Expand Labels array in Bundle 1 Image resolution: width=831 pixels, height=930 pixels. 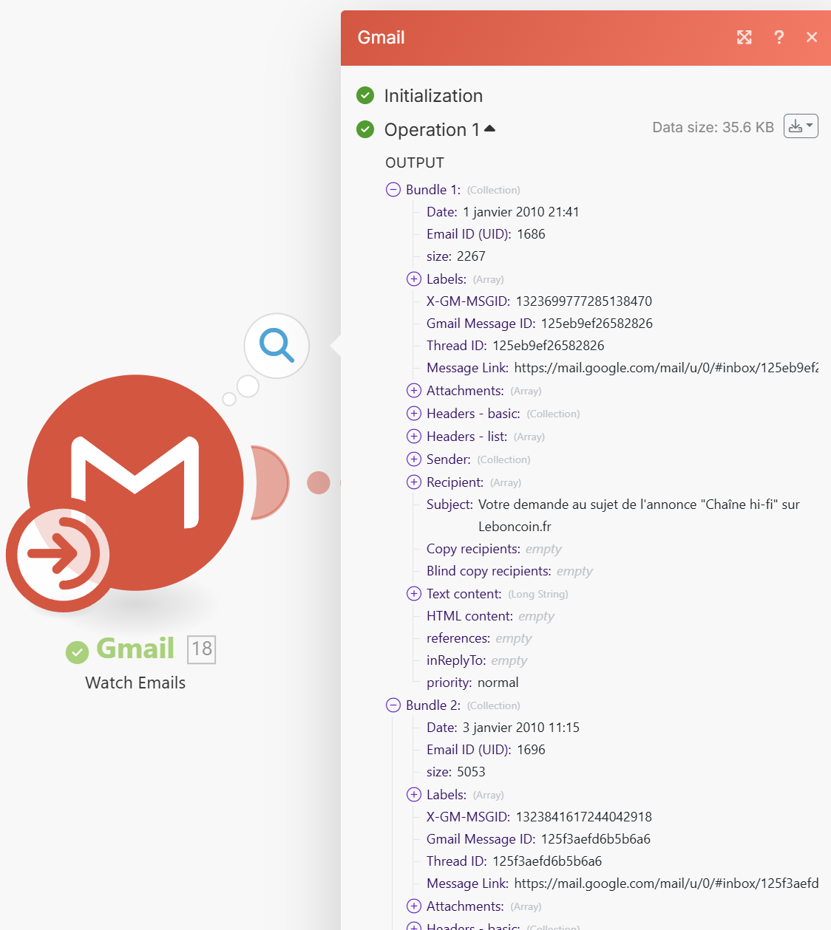pyautogui.click(x=414, y=279)
